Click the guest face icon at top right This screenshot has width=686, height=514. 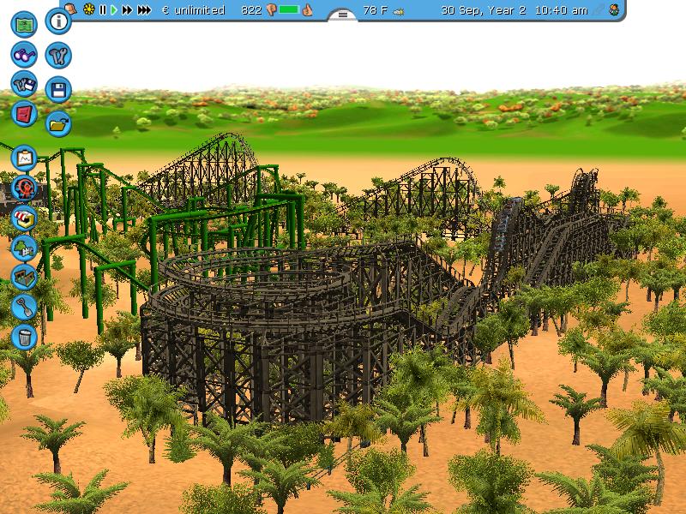click(x=614, y=9)
